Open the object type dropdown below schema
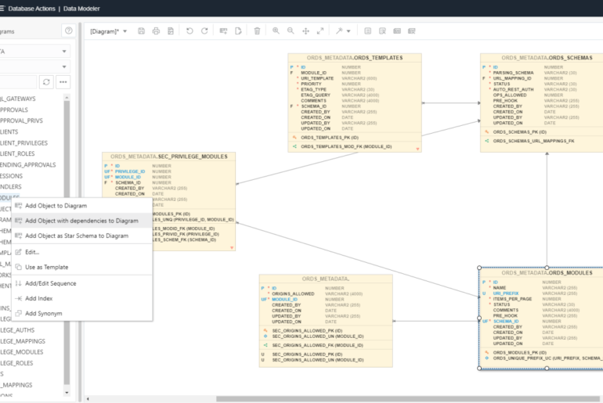Screen dimensions: 603x403 point(34,67)
